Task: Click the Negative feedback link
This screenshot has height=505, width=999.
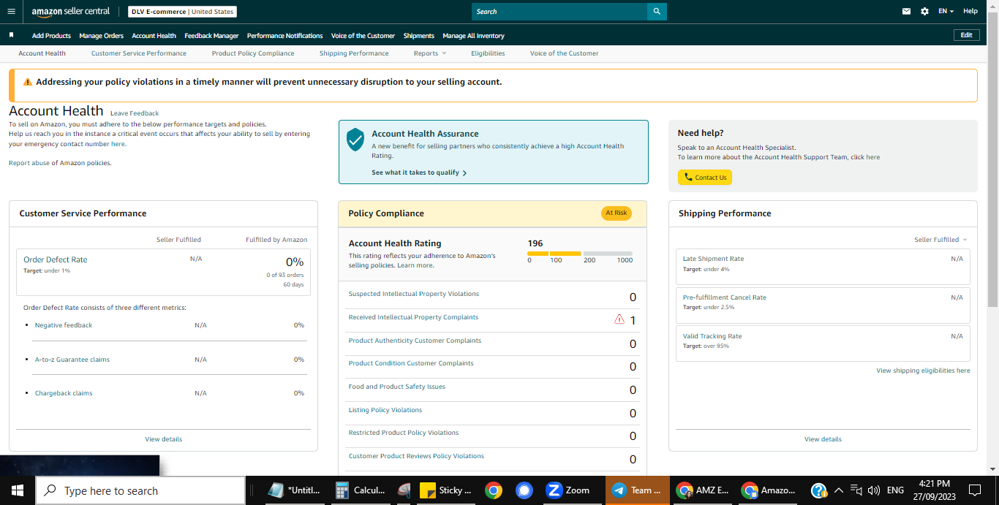Action: pos(64,325)
